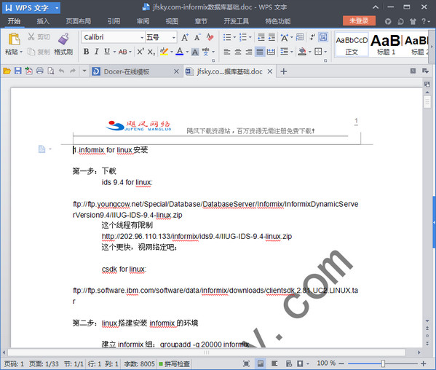Open the 页面布局 ribbon tab
Viewport: 436px width, 370px height.
coord(79,21)
